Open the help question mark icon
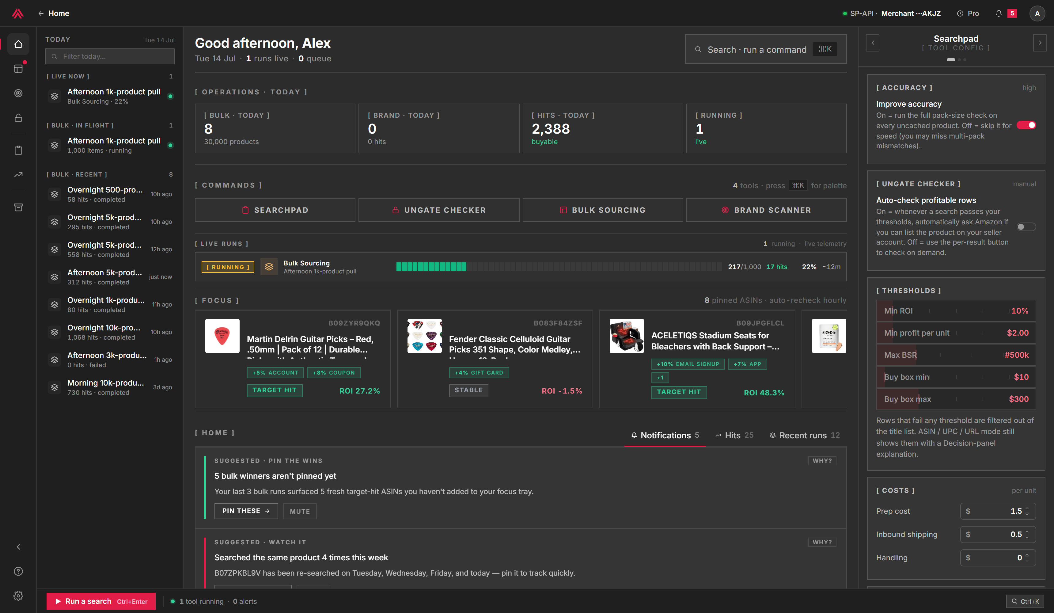The width and height of the screenshot is (1054, 613). [x=18, y=571]
